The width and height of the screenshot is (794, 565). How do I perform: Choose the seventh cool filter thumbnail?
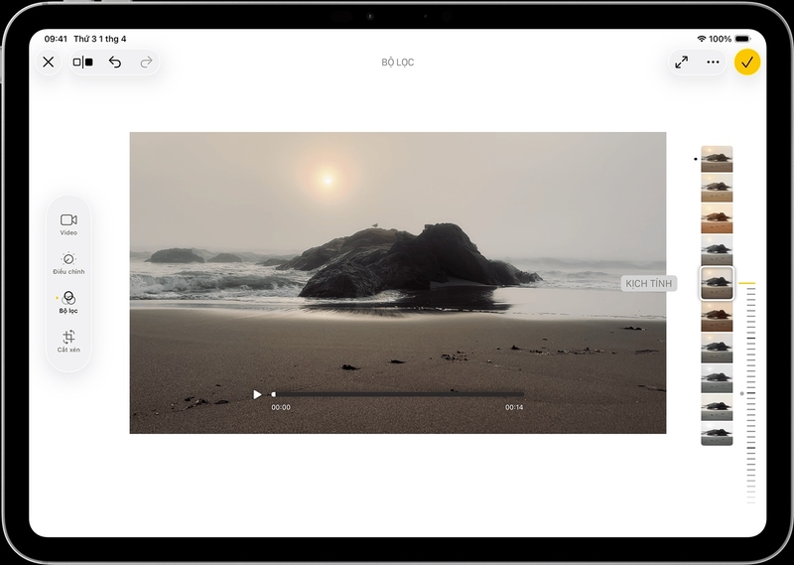717,348
